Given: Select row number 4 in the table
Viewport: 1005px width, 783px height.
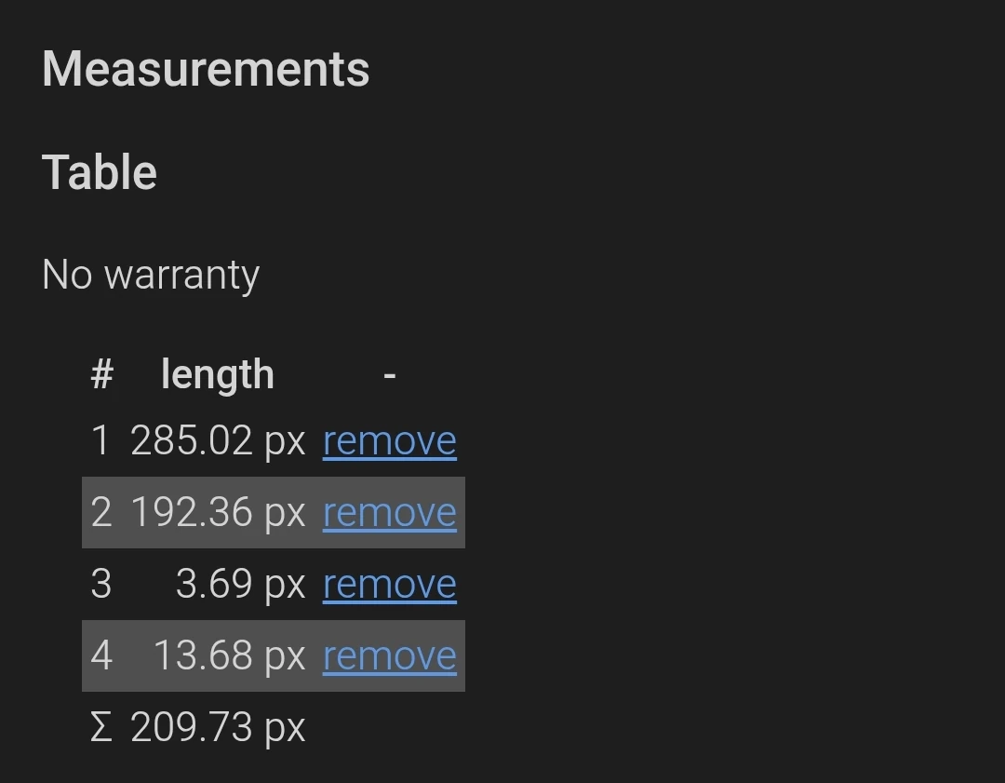Looking at the screenshot, I should (100, 656).
